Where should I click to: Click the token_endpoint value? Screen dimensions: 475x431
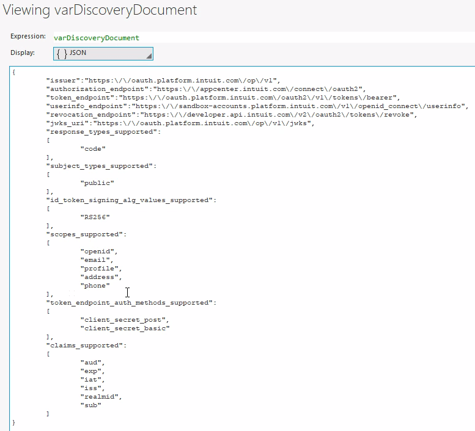(x=259, y=98)
